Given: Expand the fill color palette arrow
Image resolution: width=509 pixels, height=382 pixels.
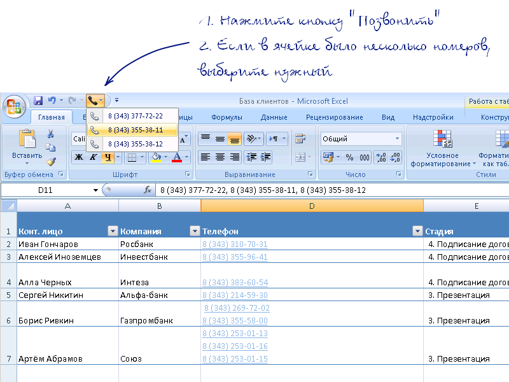Looking at the screenshot, I should click(165, 157).
